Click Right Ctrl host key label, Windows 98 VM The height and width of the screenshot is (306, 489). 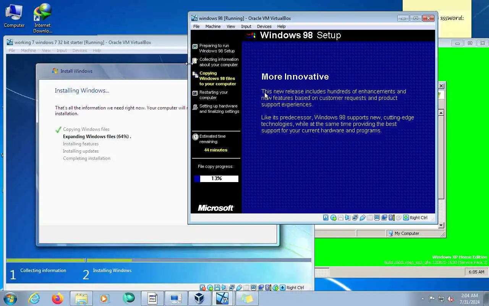[x=419, y=218]
